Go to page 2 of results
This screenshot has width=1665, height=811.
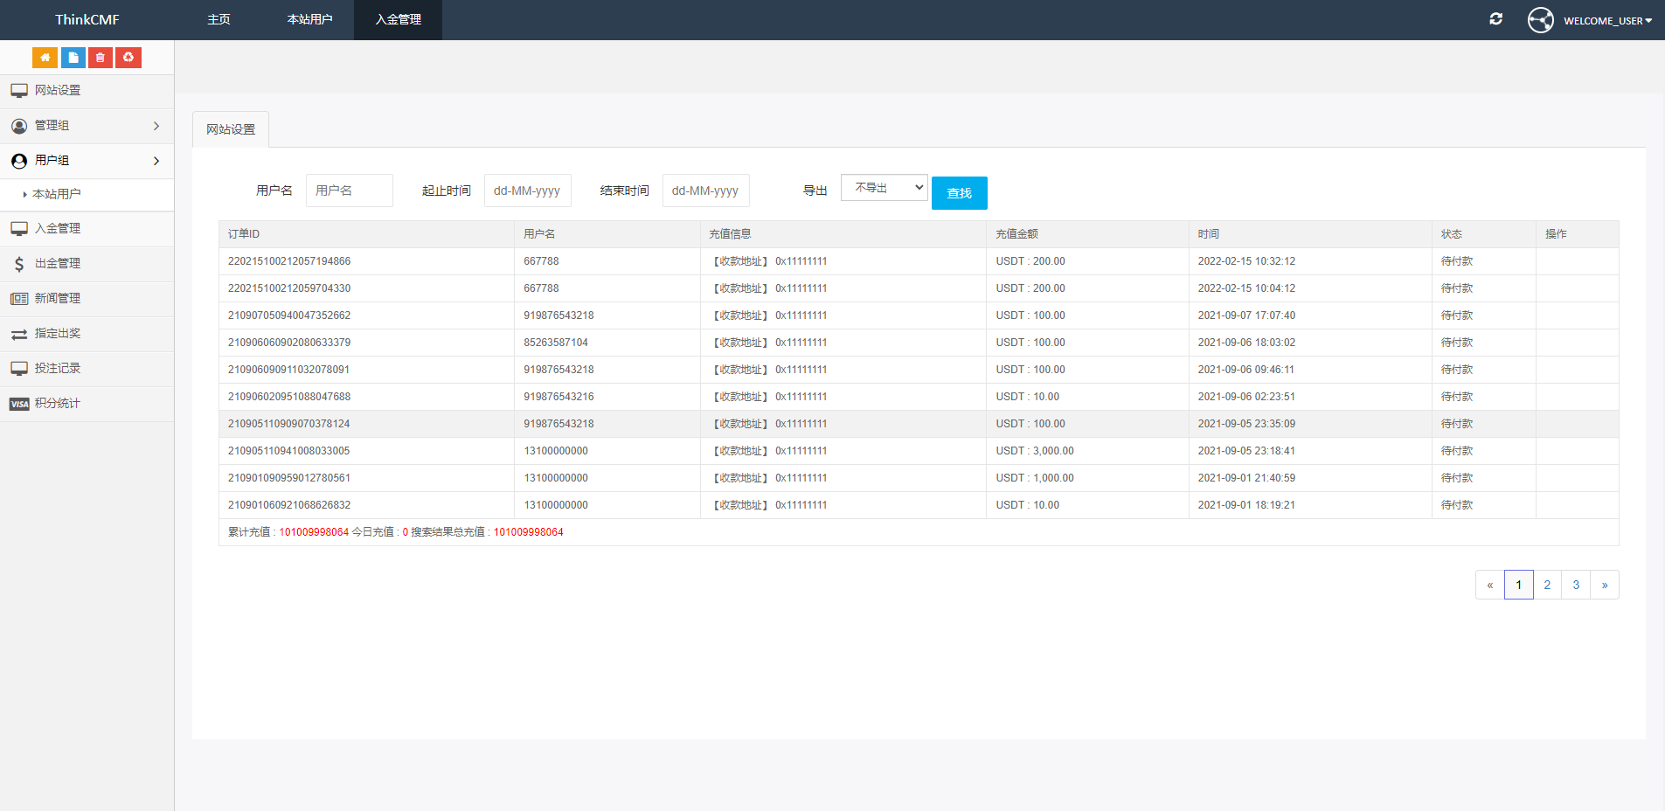tap(1547, 585)
